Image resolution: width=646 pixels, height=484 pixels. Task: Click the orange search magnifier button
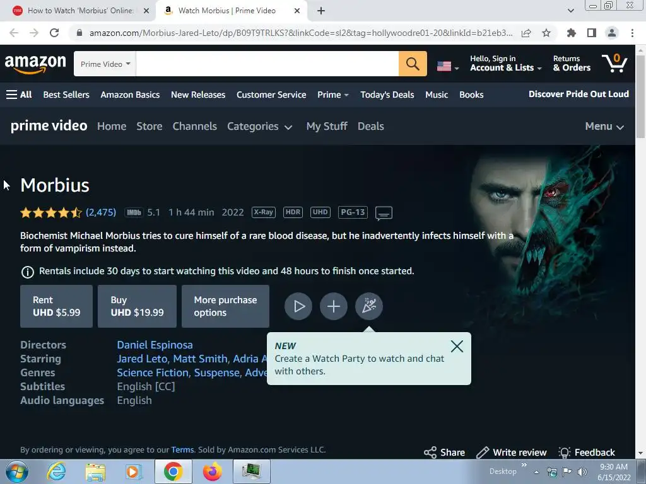point(413,64)
